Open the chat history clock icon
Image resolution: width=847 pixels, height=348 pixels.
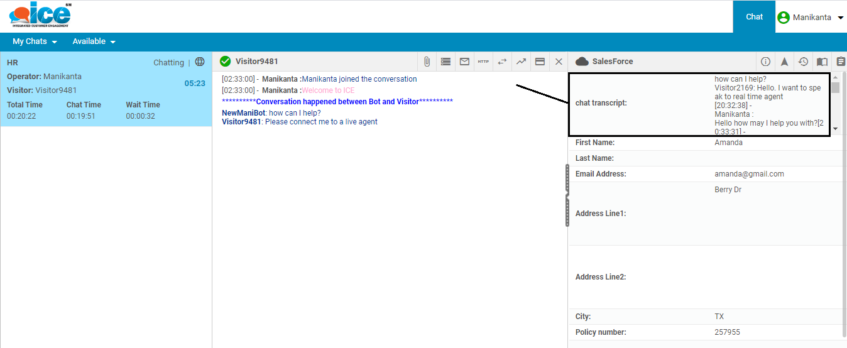pyautogui.click(x=803, y=62)
